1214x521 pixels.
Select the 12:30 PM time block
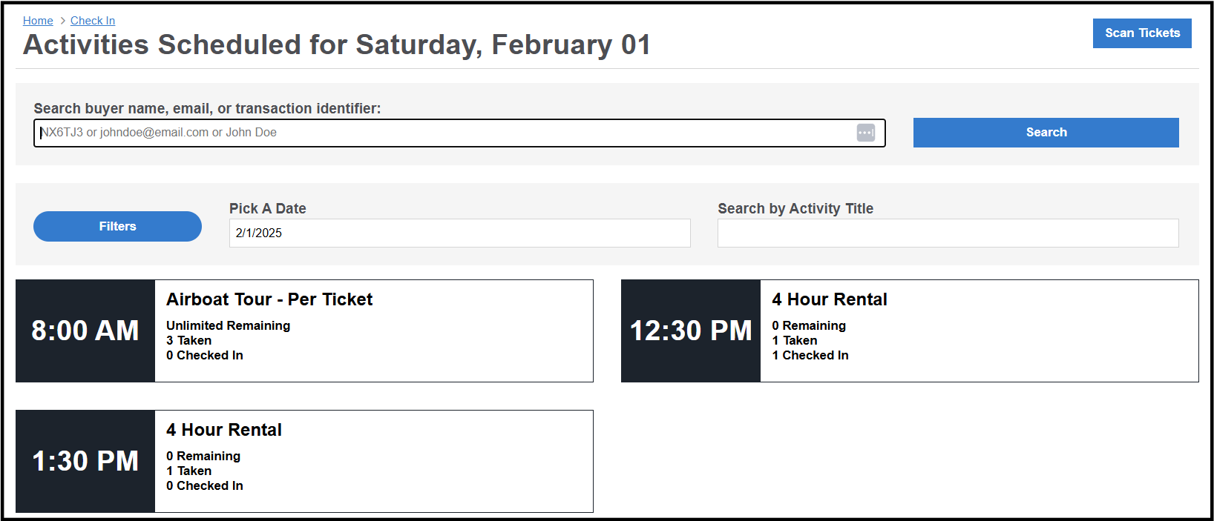[x=690, y=331]
